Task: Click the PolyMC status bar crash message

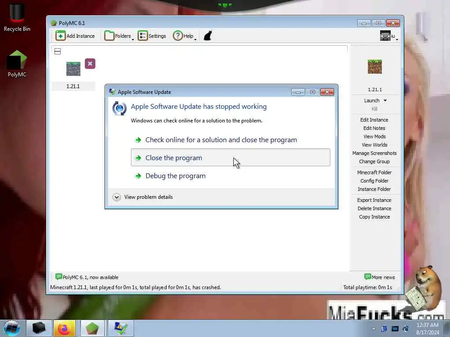Action: click(135, 287)
